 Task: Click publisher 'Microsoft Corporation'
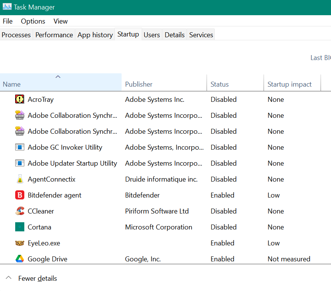158,227
